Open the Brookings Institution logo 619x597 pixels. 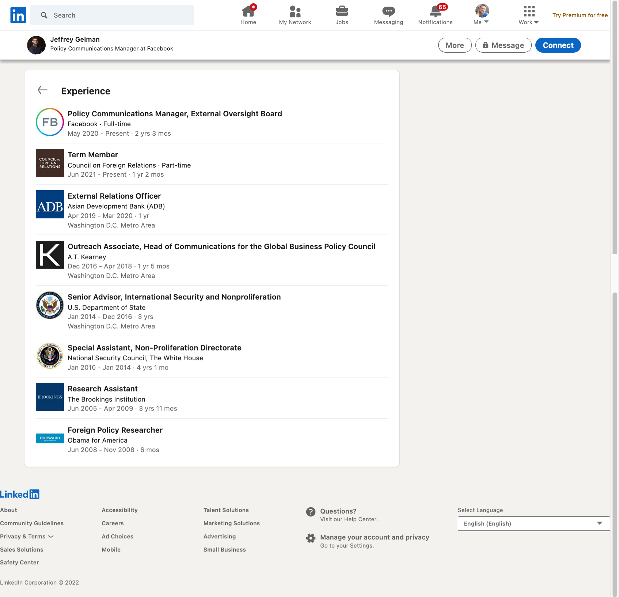pos(50,397)
